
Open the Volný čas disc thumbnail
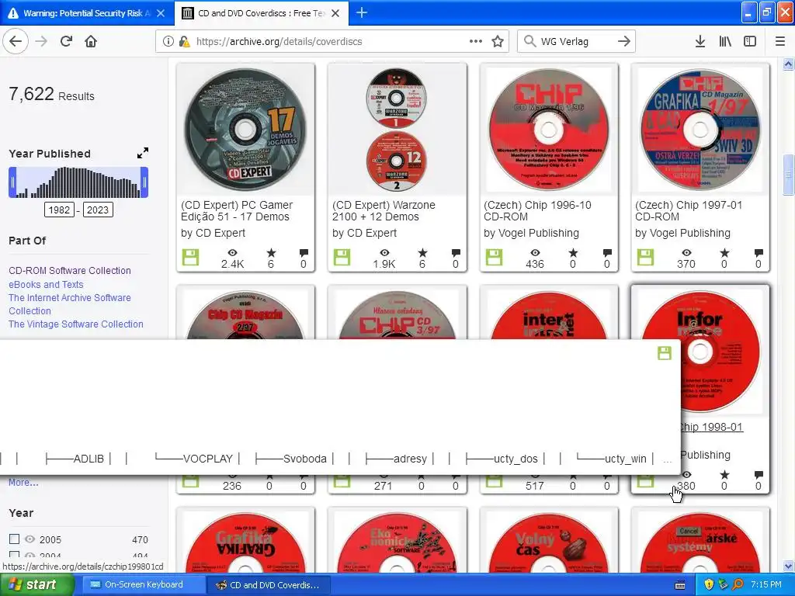click(x=549, y=542)
